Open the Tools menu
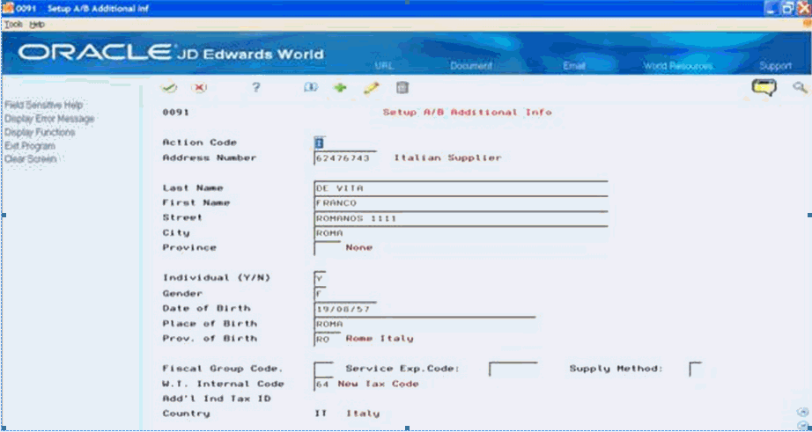The width and height of the screenshot is (812, 432). [x=13, y=25]
